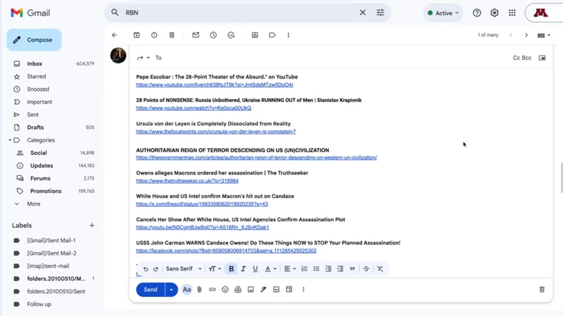563x316 pixels.
Task: Click the search mail field
Action: (240, 13)
